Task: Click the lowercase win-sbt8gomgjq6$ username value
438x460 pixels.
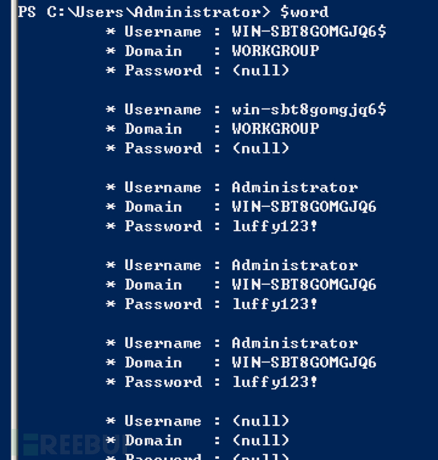Action: tap(309, 110)
